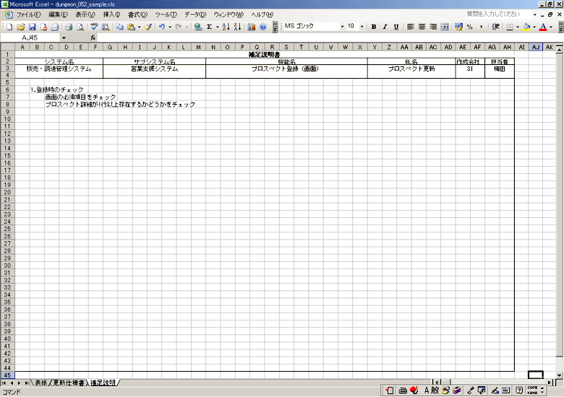Open Excel Help with the blue question mark icon

point(263,27)
